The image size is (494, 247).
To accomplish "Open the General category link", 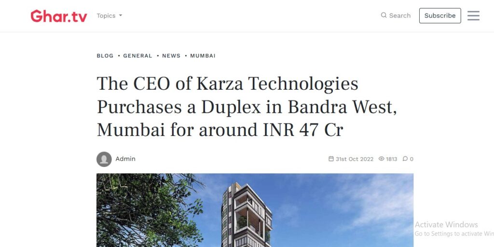I will coord(137,56).
